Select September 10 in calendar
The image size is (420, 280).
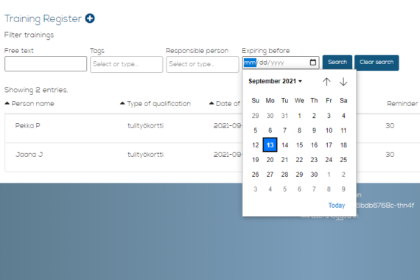pyautogui.click(x=329, y=130)
